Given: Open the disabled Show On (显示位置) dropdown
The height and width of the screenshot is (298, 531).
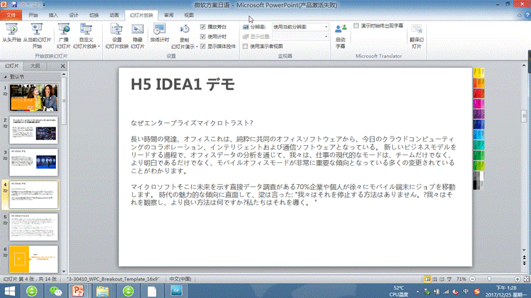Looking at the screenshot, I should pos(300,37).
